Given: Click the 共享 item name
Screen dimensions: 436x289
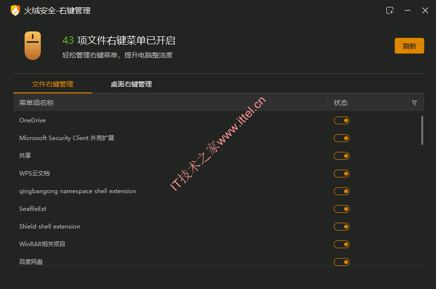Looking at the screenshot, I should coord(25,155).
